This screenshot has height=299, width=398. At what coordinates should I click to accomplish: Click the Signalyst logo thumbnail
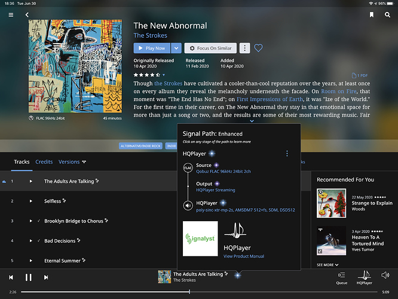coord(200,239)
